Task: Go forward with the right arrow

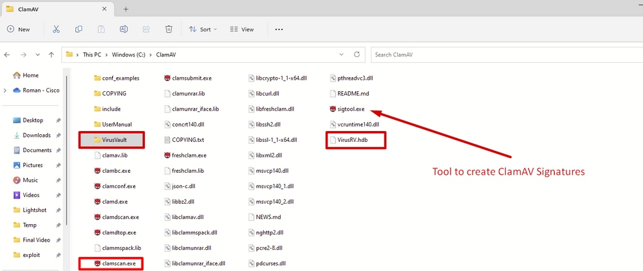Action: pyautogui.click(x=23, y=55)
